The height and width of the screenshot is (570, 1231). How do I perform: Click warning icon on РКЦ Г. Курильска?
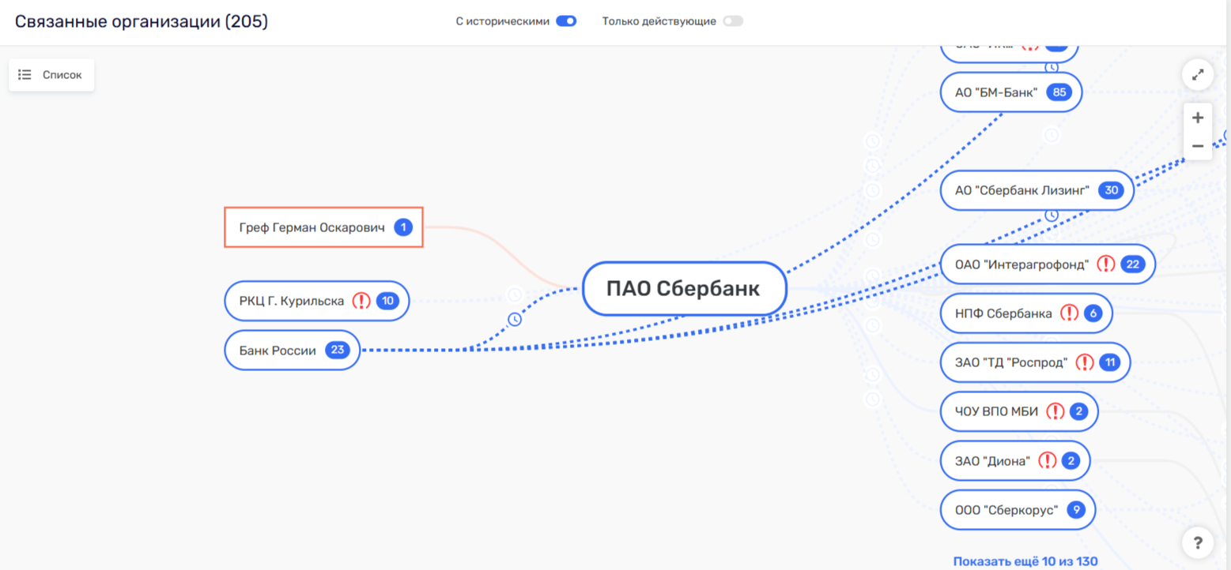[x=361, y=301]
